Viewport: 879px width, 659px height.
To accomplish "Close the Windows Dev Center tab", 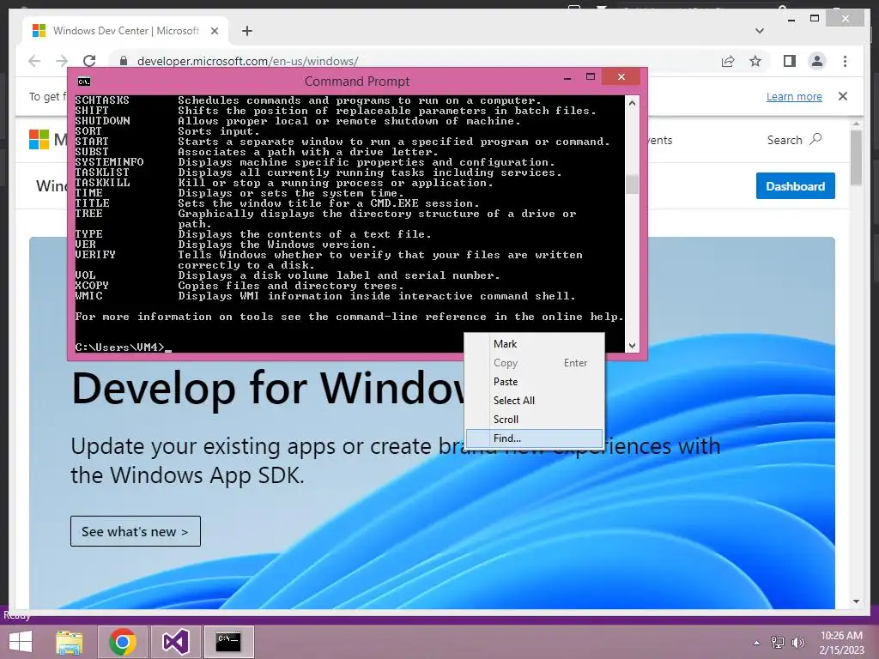I will coord(214,31).
